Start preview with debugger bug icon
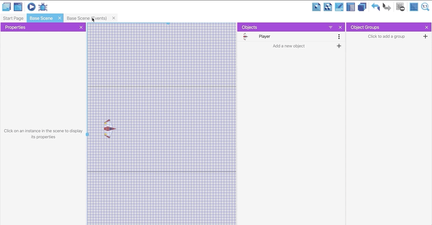 pos(43,7)
